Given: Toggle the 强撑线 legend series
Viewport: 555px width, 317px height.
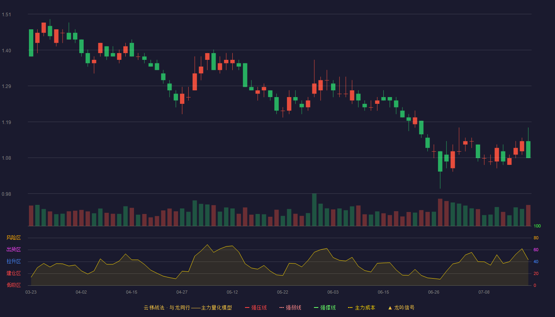Looking at the screenshot, I should 325,307.
